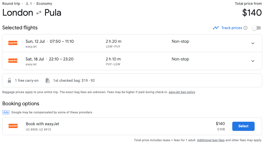266x146 pixels.
Task: Click the easyJet logo on outbound flight
Action: click(x=13, y=43)
